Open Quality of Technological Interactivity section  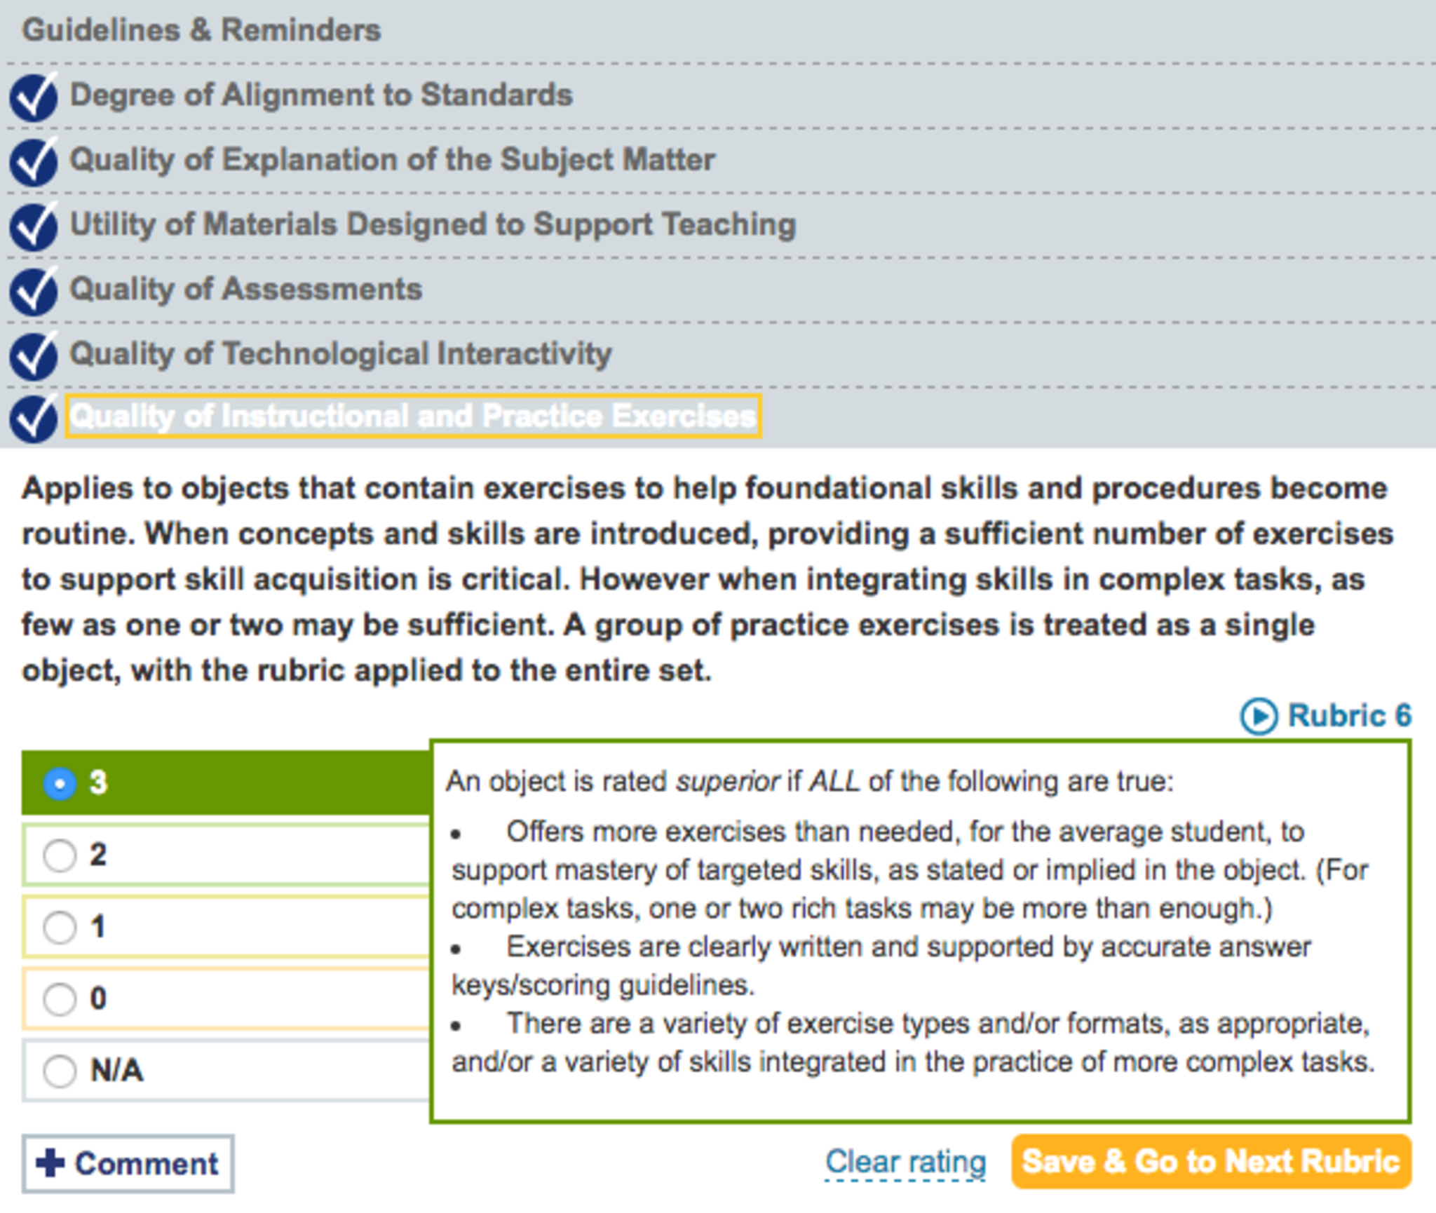coord(341,353)
